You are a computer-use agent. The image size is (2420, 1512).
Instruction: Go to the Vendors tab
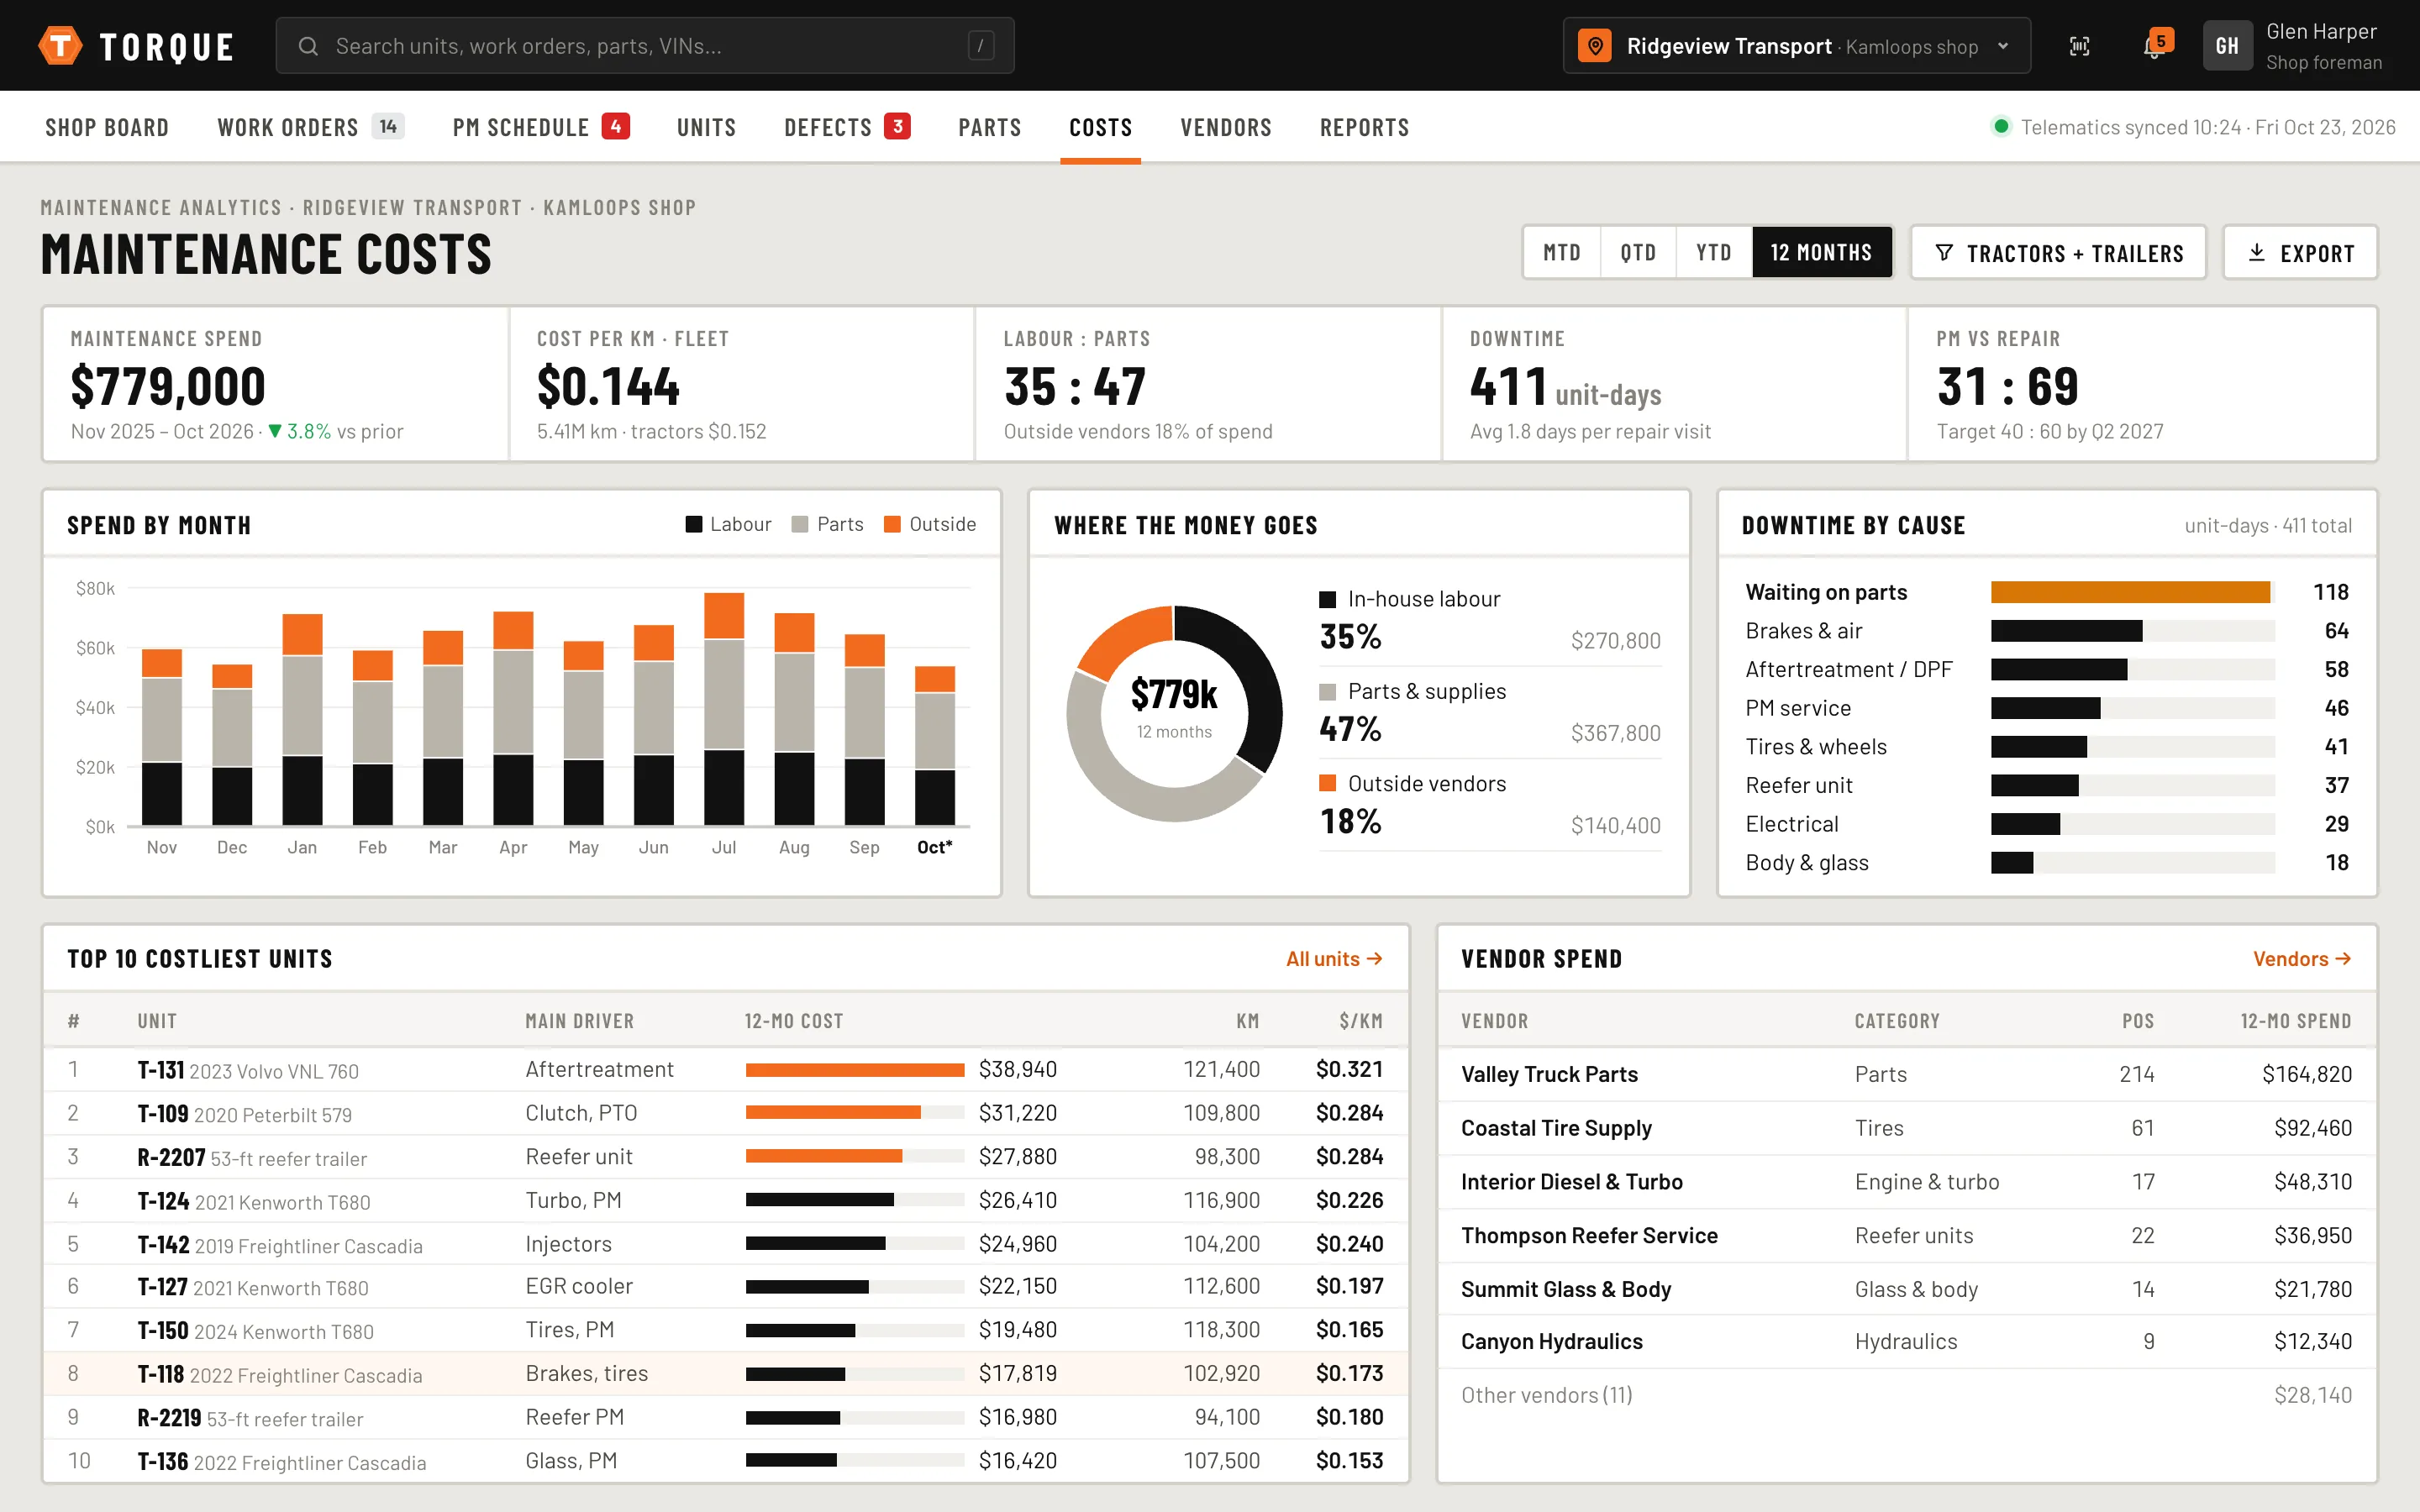pos(1226,127)
